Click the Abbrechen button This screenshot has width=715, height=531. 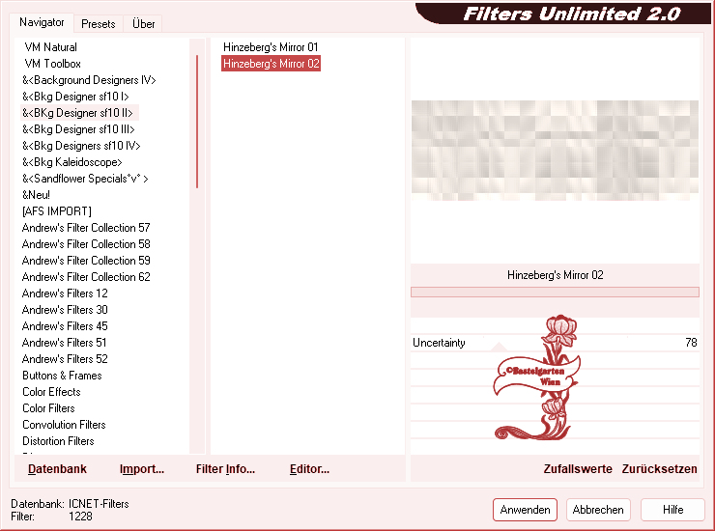pyautogui.click(x=598, y=510)
